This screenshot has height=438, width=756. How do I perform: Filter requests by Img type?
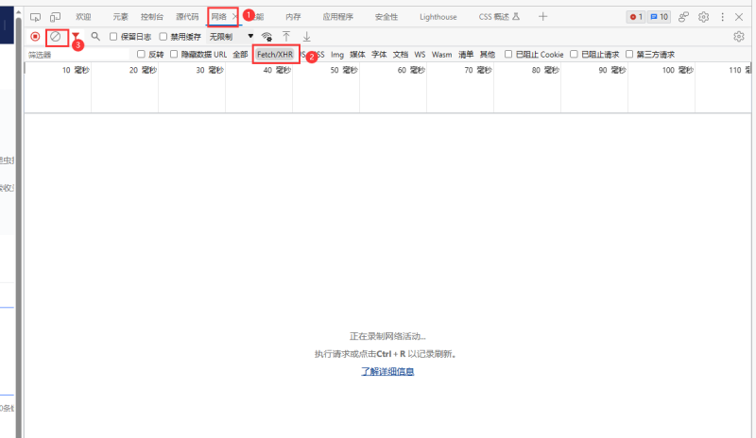click(x=337, y=55)
